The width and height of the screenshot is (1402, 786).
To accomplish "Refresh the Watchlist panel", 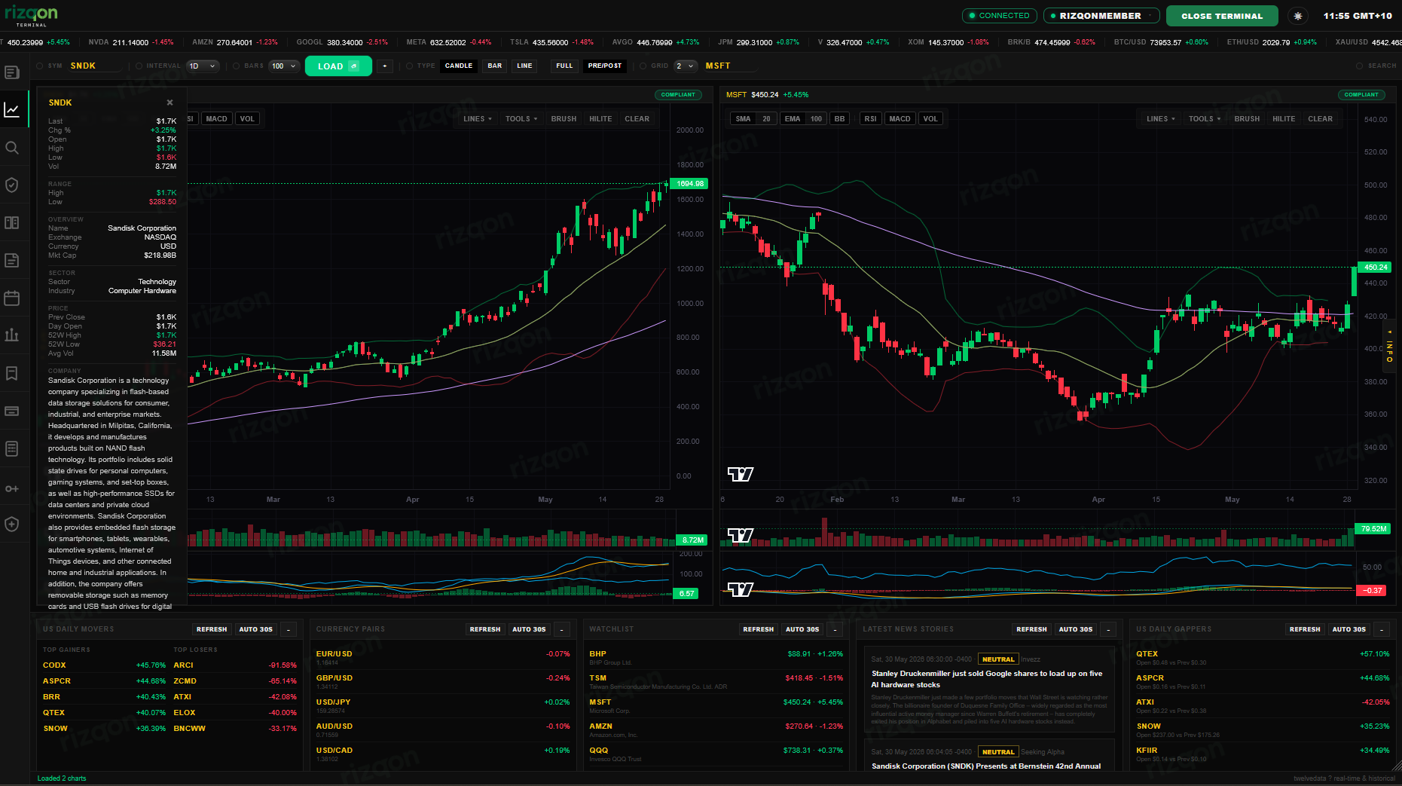I will pos(759,629).
